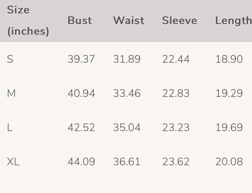Select the length value 20.08

[229, 161]
